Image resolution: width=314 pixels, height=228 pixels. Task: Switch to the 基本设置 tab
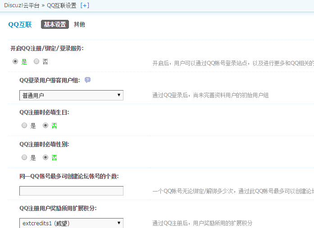[55, 24]
